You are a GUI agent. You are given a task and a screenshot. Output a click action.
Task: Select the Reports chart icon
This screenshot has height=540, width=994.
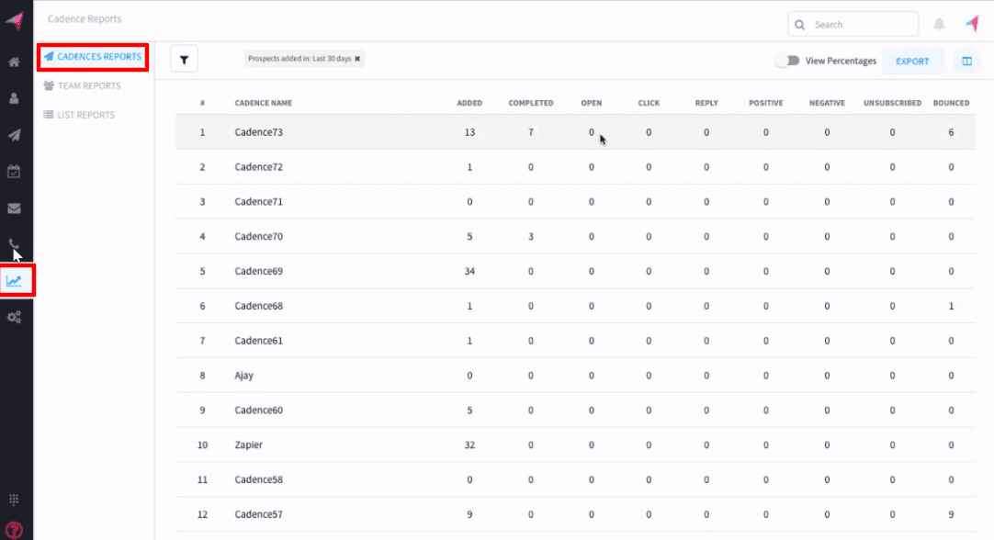tap(14, 280)
